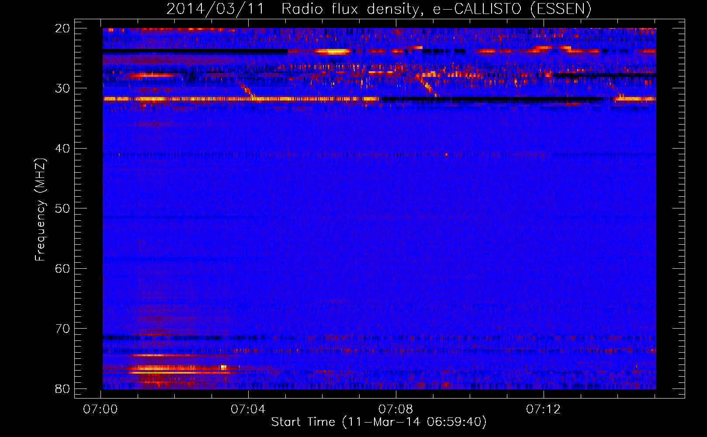The image size is (707, 437).
Task: Click the 20 frequency tick label
Action: coord(62,28)
